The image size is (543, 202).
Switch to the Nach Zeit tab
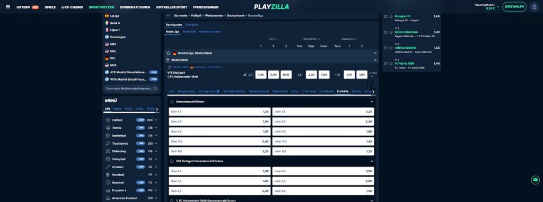(189, 31)
